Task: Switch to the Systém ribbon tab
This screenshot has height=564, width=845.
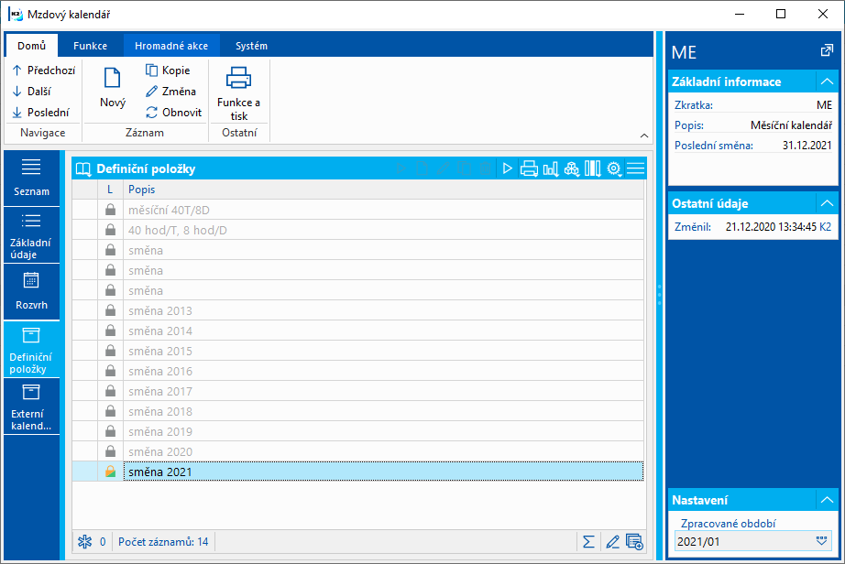Action: point(251,46)
